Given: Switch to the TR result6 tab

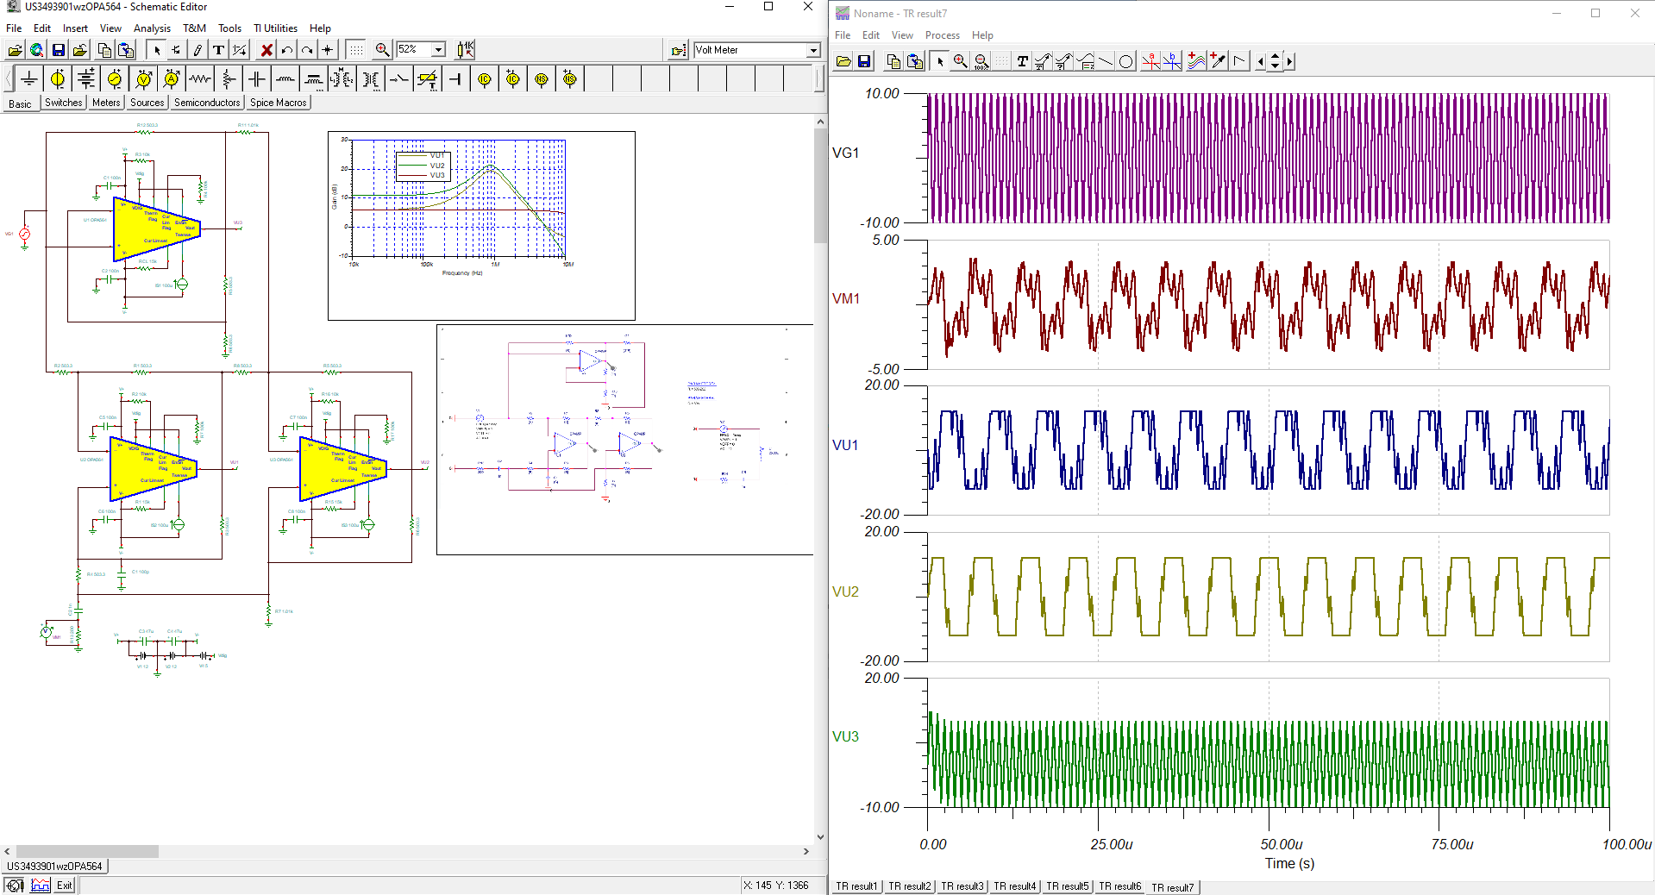Looking at the screenshot, I should coord(1120,886).
